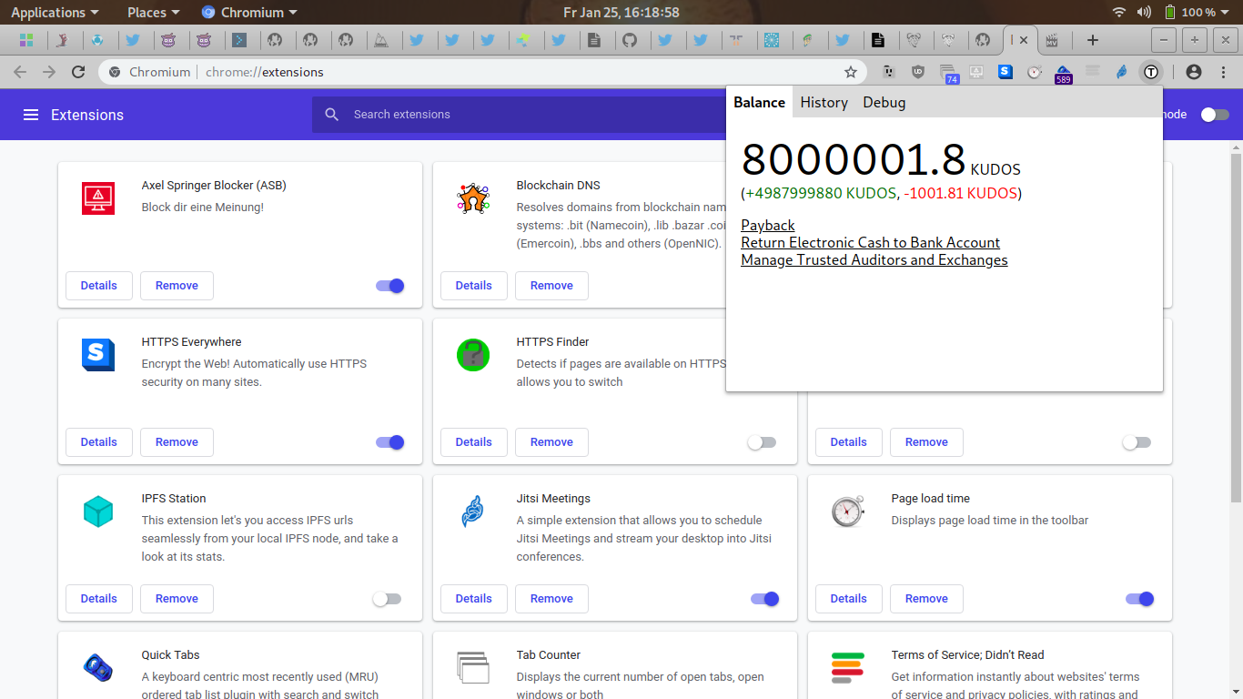Switch to the first browser tab with colored squares
Viewport: 1243px width, 699px height.
click(25, 40)
